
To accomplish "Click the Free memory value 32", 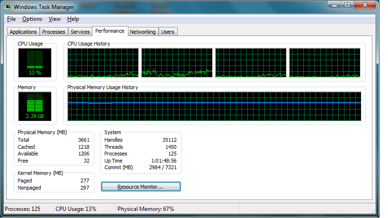I will pos(87,161).
